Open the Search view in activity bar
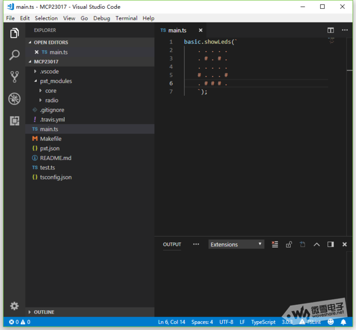The image size is (356, 330). pos(14,55)
